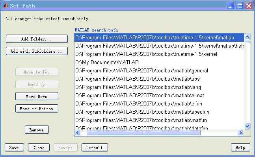Select toolbox\matlab\general path entry

click(159, 70)
